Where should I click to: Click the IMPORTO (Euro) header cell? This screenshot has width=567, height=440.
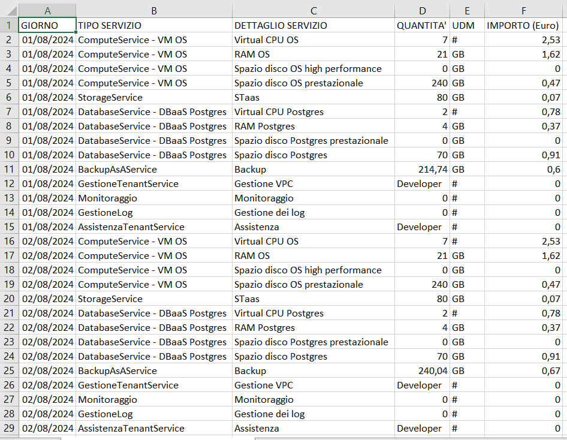click(x=523, y=25)
